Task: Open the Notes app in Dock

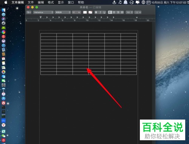Action: tap(3, 63)
